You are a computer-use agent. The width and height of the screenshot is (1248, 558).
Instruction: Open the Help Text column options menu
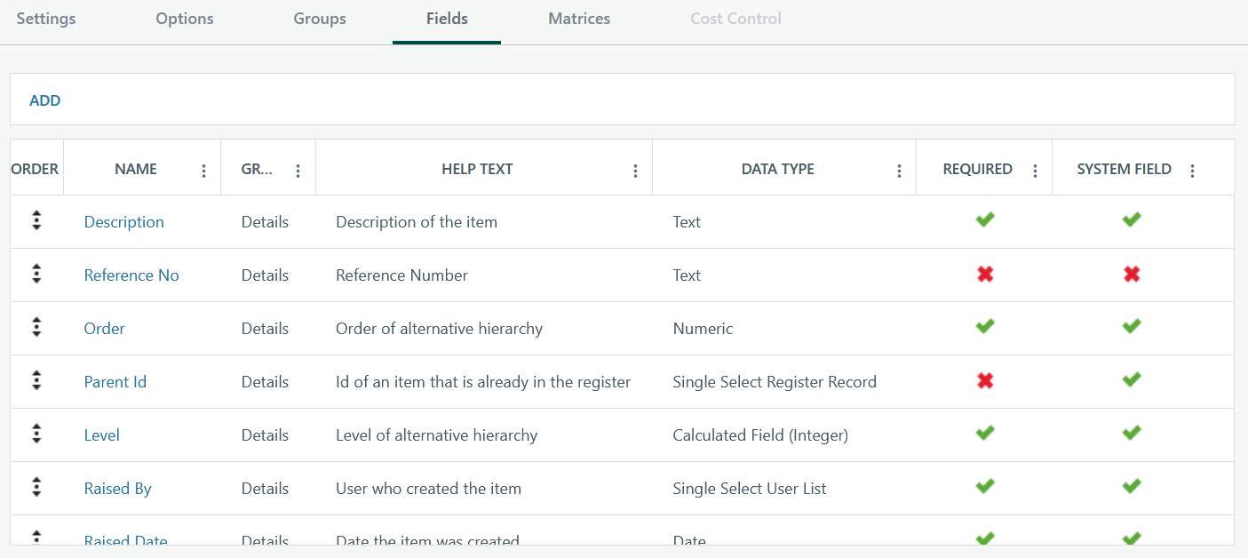[x=635, y=171]
